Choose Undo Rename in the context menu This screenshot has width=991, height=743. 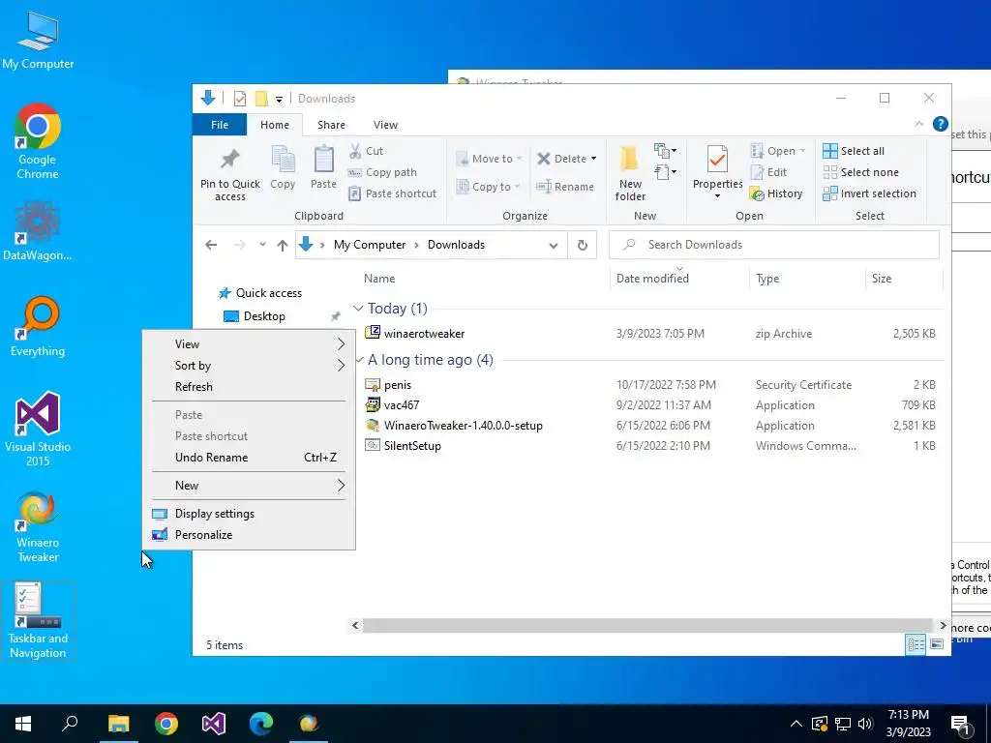coord(249,458)
